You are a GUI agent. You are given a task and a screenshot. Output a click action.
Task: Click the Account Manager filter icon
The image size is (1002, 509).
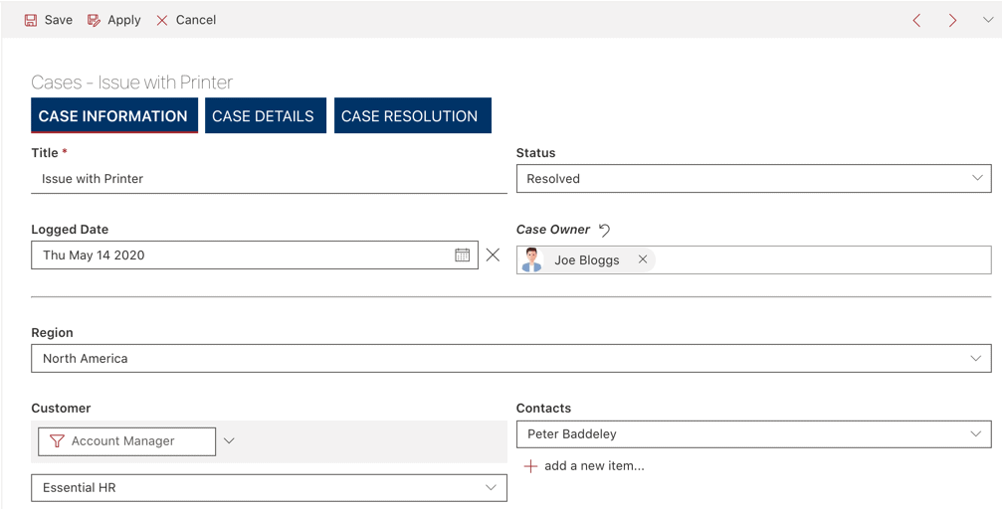coord(57,441)
